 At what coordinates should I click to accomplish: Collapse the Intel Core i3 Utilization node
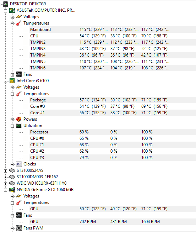click(x=12, y=126)
